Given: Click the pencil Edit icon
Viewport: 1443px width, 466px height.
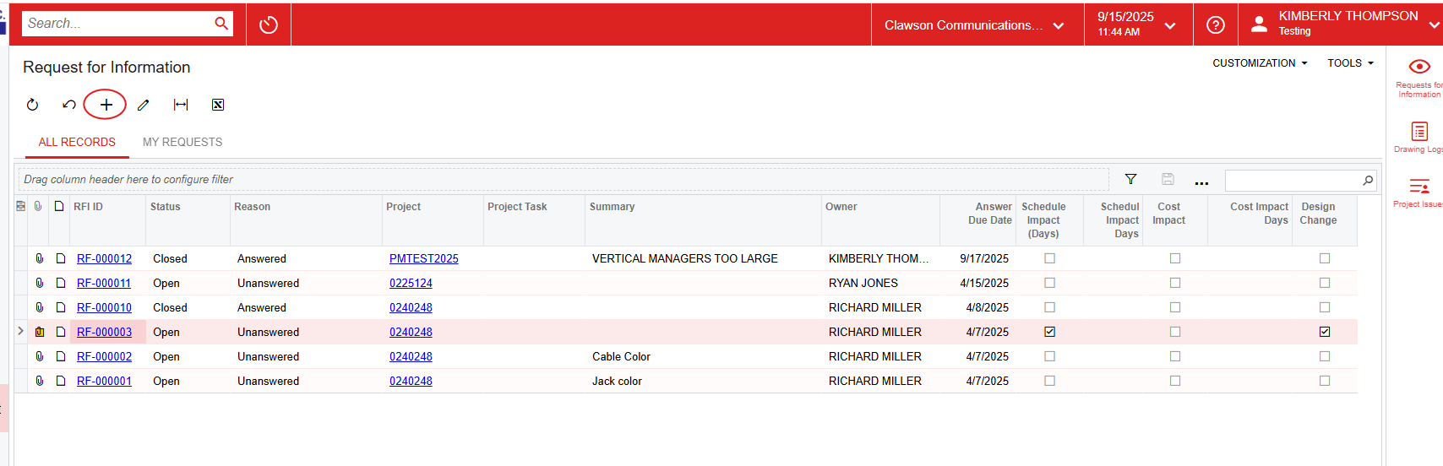Looking at the screenshot, I should click(x=144, y=105).
